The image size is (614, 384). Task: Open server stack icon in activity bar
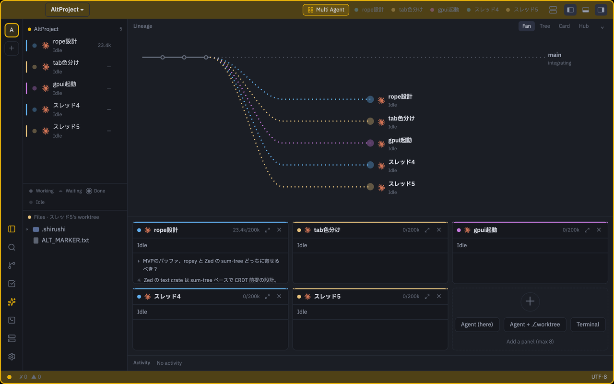point(12,338)
